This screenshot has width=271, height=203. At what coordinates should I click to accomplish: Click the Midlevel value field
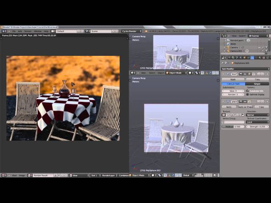pyautogui.click(x=233, y=126)
